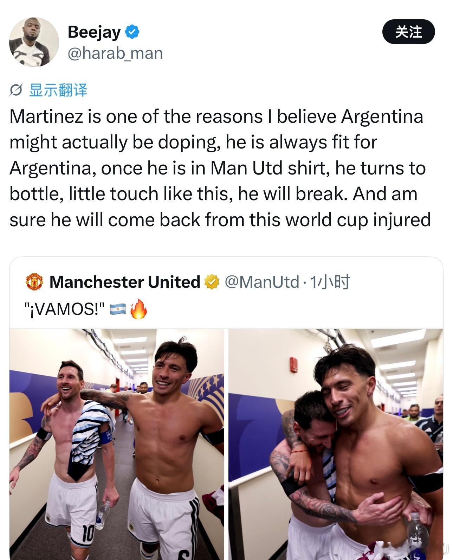Follow Beejay with the 关注 button
This screenshot has height=560, width=453.
pyautogui.click(x=408, y=32)
